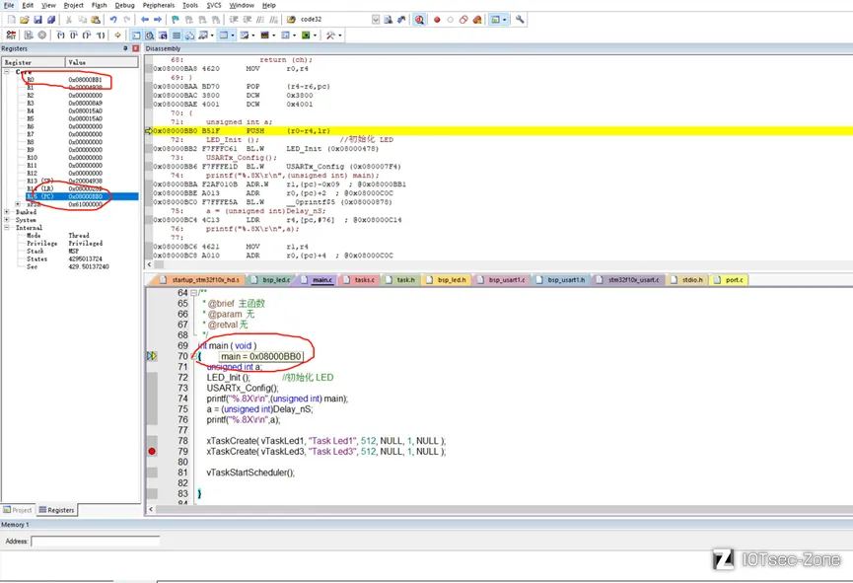Remove the breakpoint at line 79

pos(152,451)
